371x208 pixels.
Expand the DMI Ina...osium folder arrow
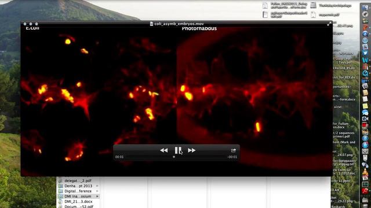click(97, 196)
